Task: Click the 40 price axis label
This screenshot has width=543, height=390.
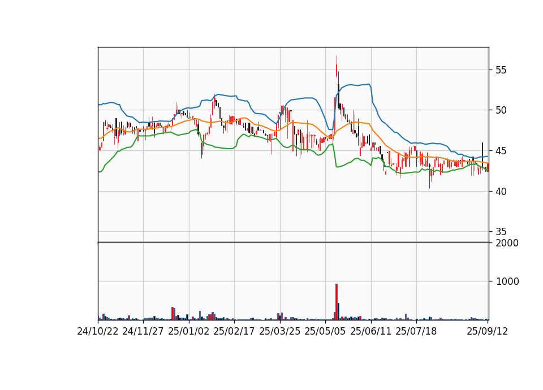Action: click(x=501, y=192)
